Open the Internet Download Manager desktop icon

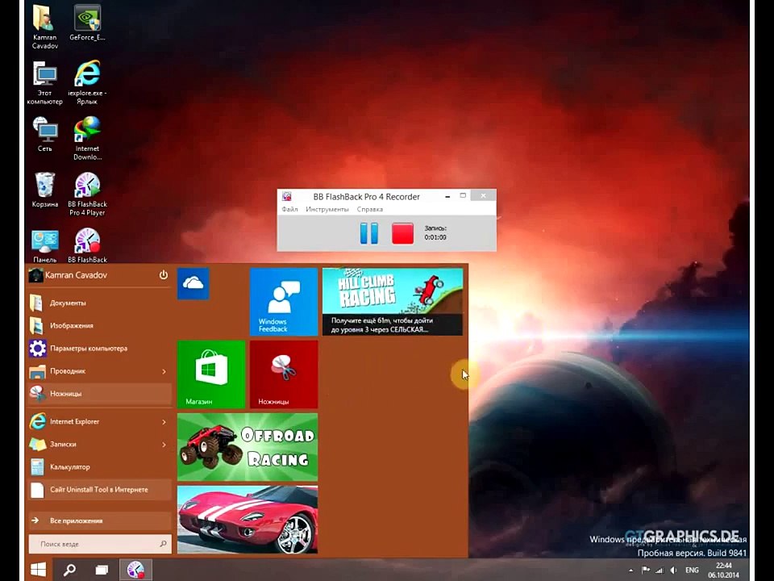(x=87, y=138)
